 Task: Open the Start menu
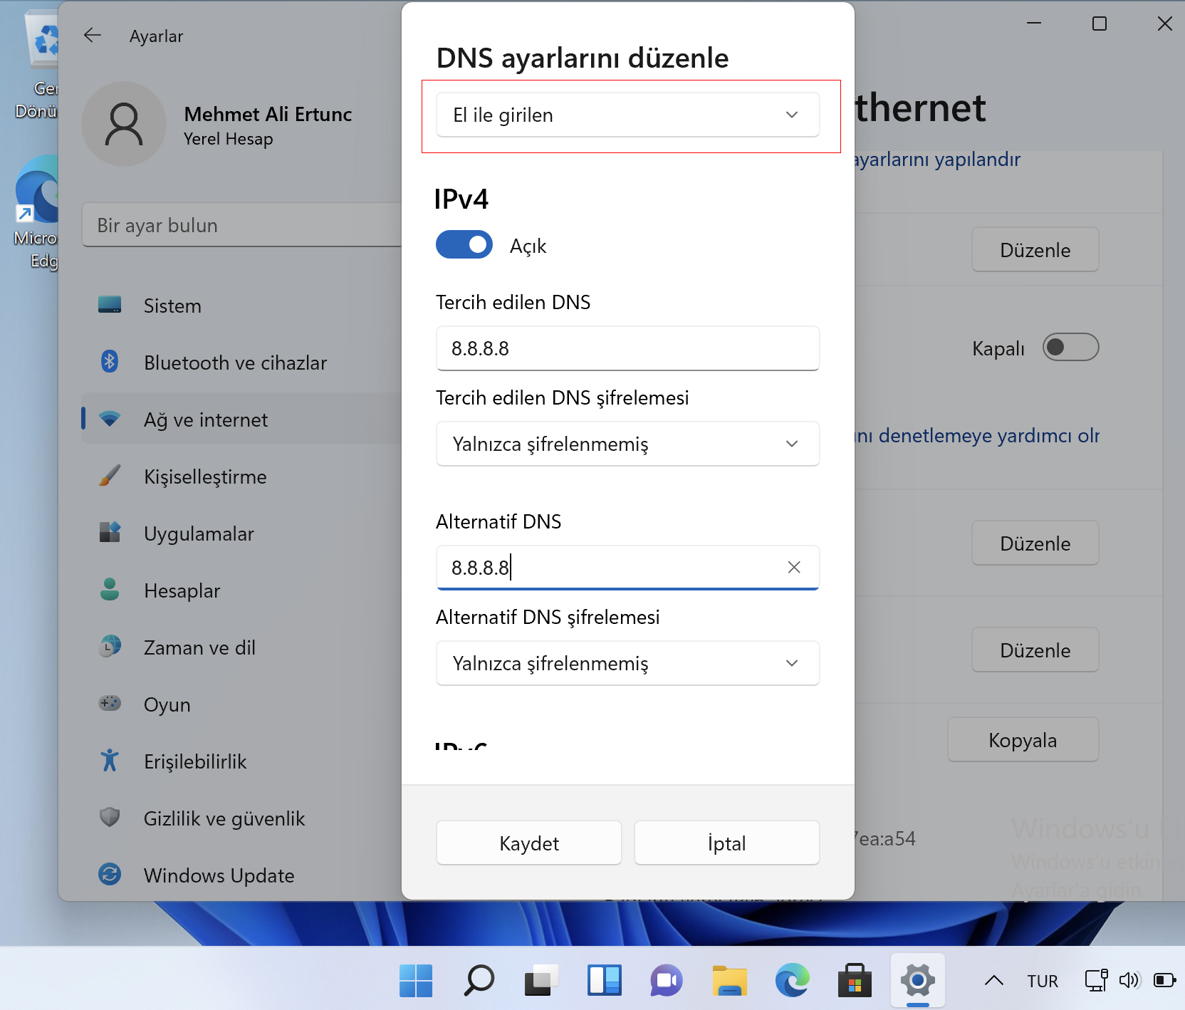click(x=416, y=980)
